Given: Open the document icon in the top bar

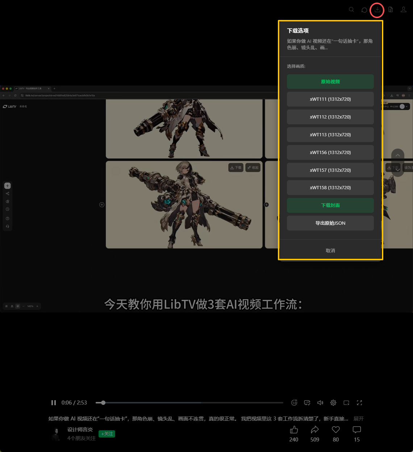Looking at the screenshot, I should click(391, 10).
